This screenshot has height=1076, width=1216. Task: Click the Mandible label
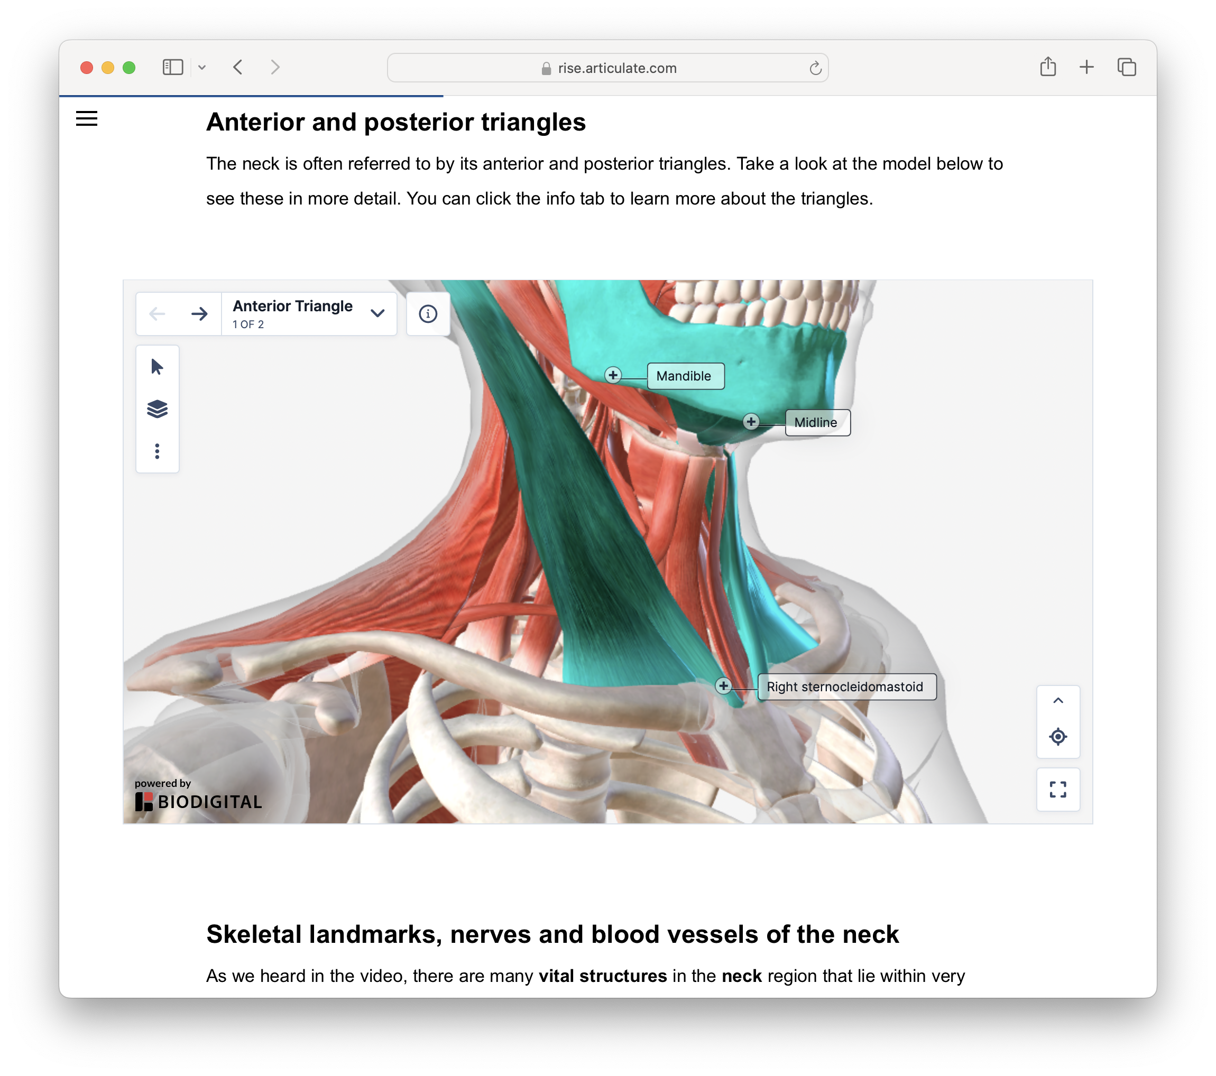coord(685,376)
